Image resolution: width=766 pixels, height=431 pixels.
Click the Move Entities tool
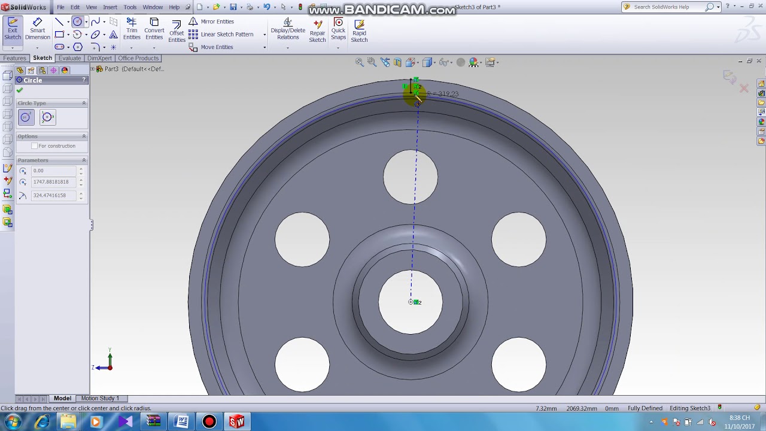[211, 47]
